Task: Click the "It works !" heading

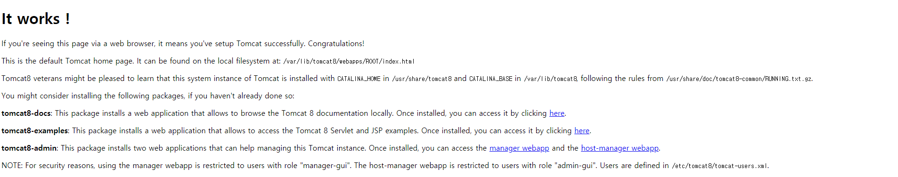Action: (x=36, y=19)
